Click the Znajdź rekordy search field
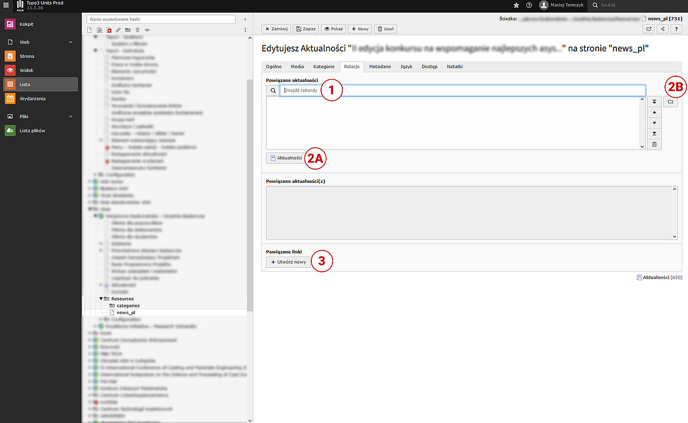 tap(462, 91)
